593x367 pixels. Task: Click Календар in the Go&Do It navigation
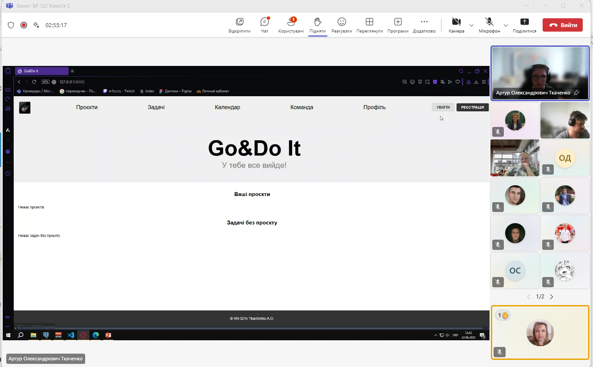227,107
